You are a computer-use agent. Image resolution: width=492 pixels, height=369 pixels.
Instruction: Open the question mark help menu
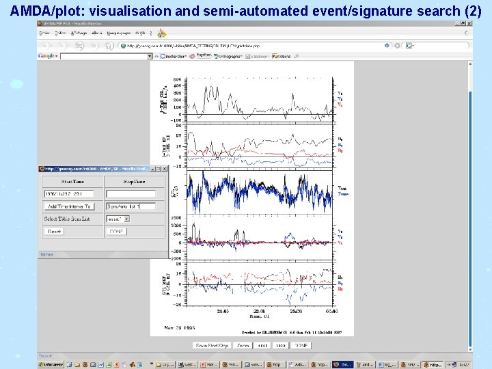[x=151, y=33]
